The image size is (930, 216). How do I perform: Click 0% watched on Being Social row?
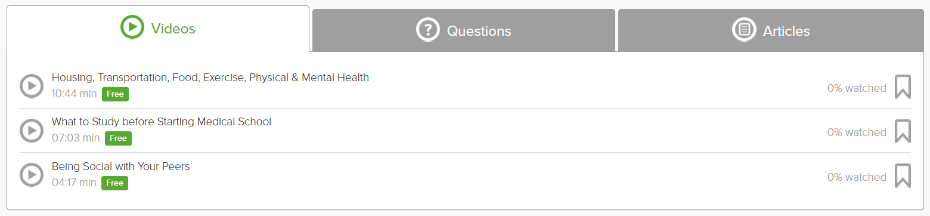[x=857, y=177]
